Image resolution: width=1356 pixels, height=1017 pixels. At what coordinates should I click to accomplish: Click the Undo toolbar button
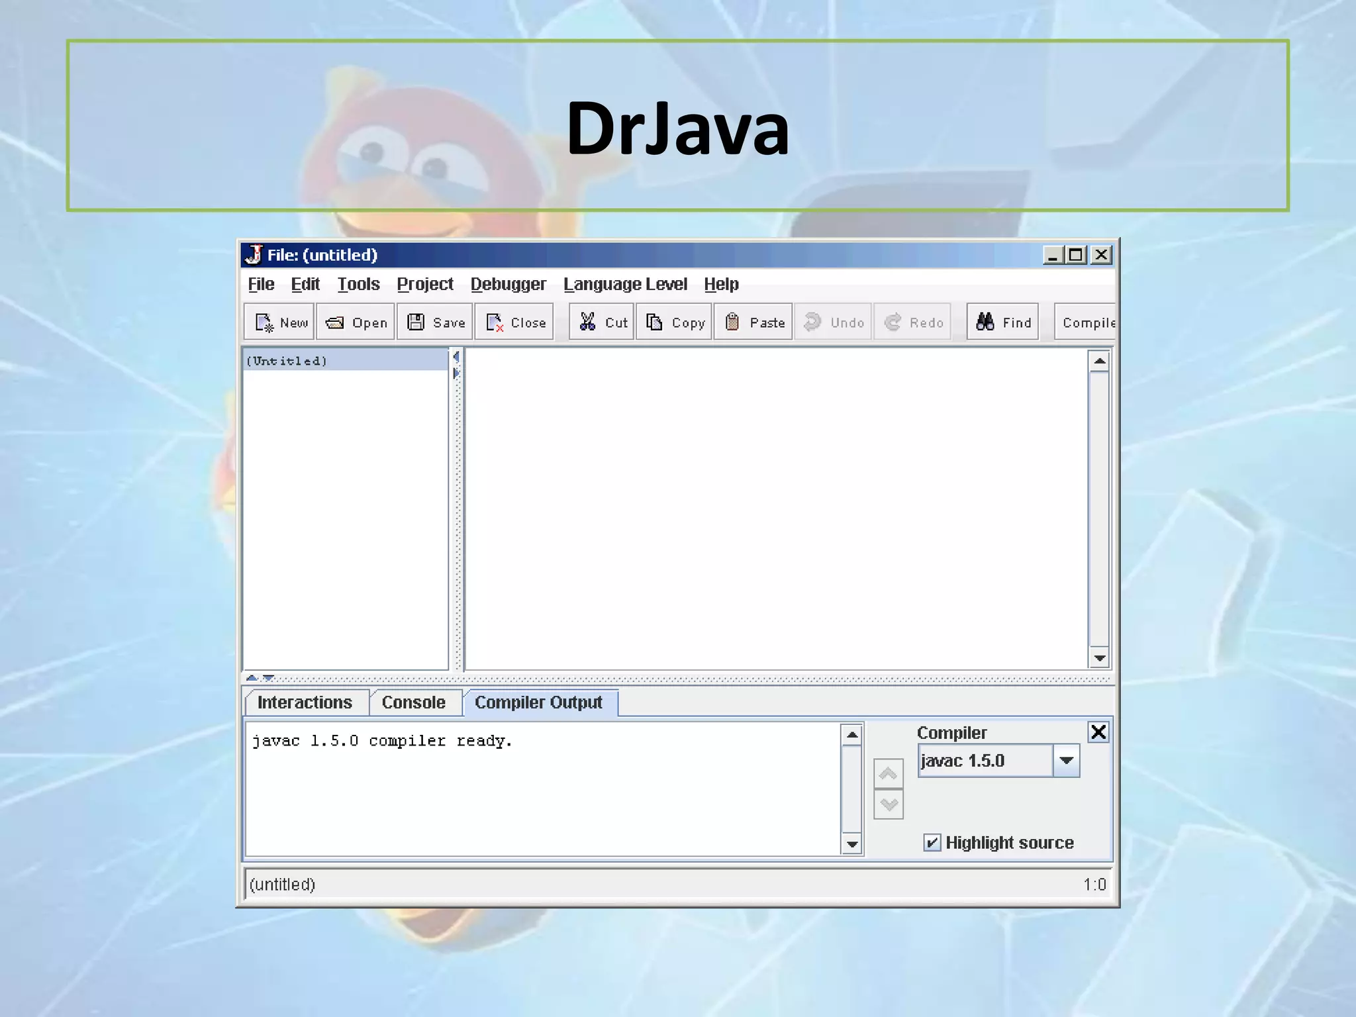833,322
